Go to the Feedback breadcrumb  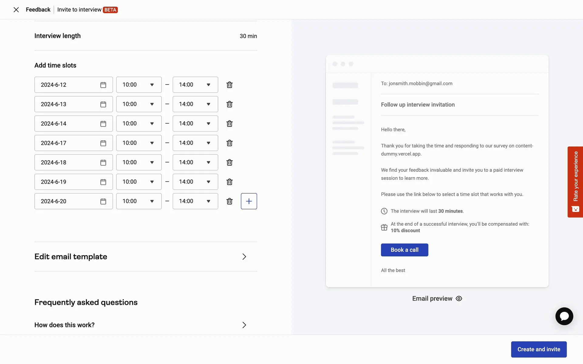[x=38, y=10]
